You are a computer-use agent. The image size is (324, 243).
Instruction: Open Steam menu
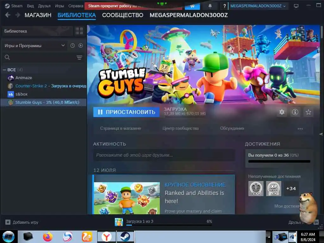click(x=17, y=6)
